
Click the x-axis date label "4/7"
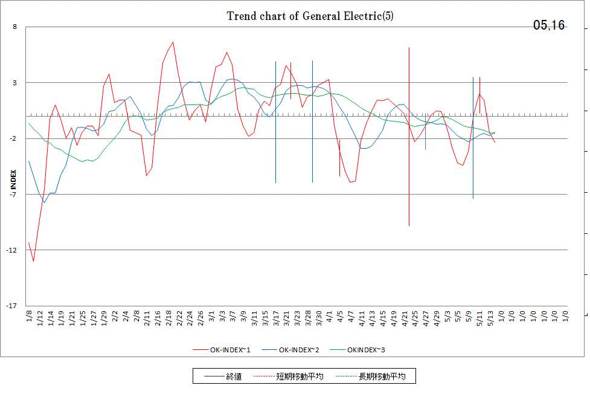[351, 316]
